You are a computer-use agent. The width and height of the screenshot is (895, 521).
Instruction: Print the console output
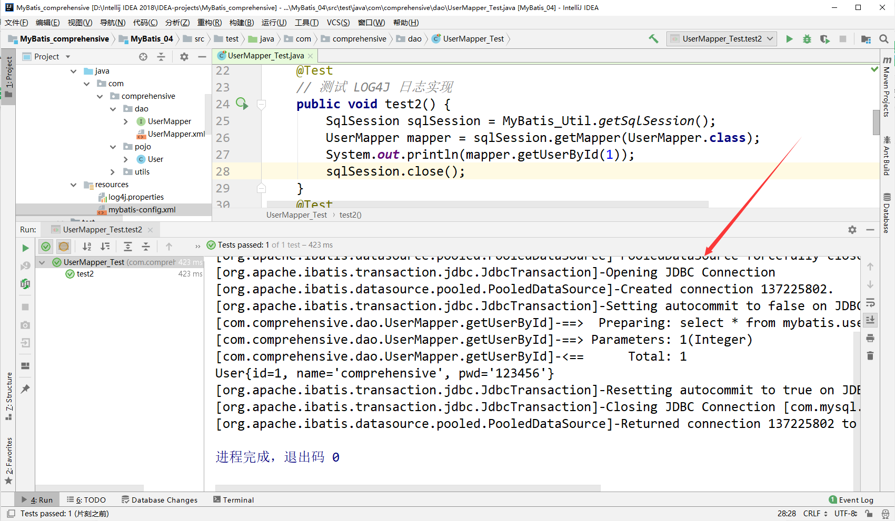coord(870,338)
